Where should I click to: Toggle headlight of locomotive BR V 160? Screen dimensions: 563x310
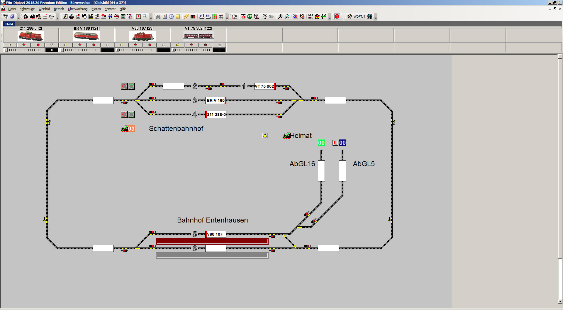point(66,45)
